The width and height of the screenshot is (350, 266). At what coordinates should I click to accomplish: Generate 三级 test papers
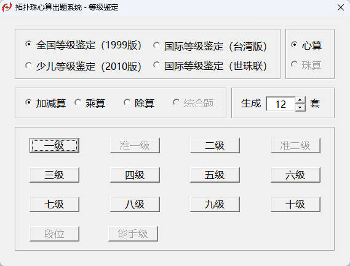point(54,175)
